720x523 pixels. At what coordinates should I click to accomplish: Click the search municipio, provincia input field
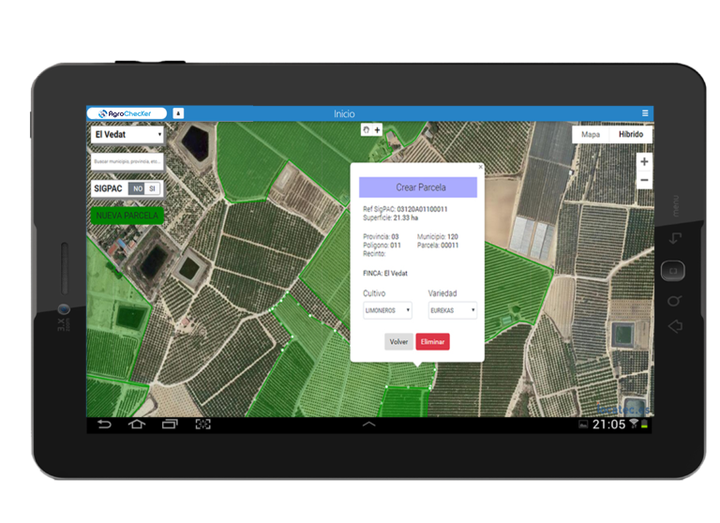127,161
